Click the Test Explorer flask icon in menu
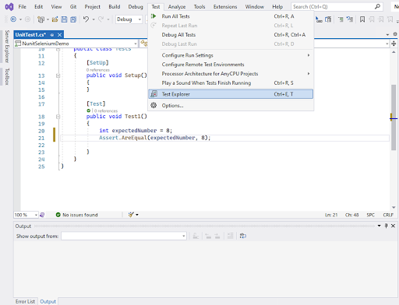Screen dimensions: 399x305 click(x=154, y=94)
